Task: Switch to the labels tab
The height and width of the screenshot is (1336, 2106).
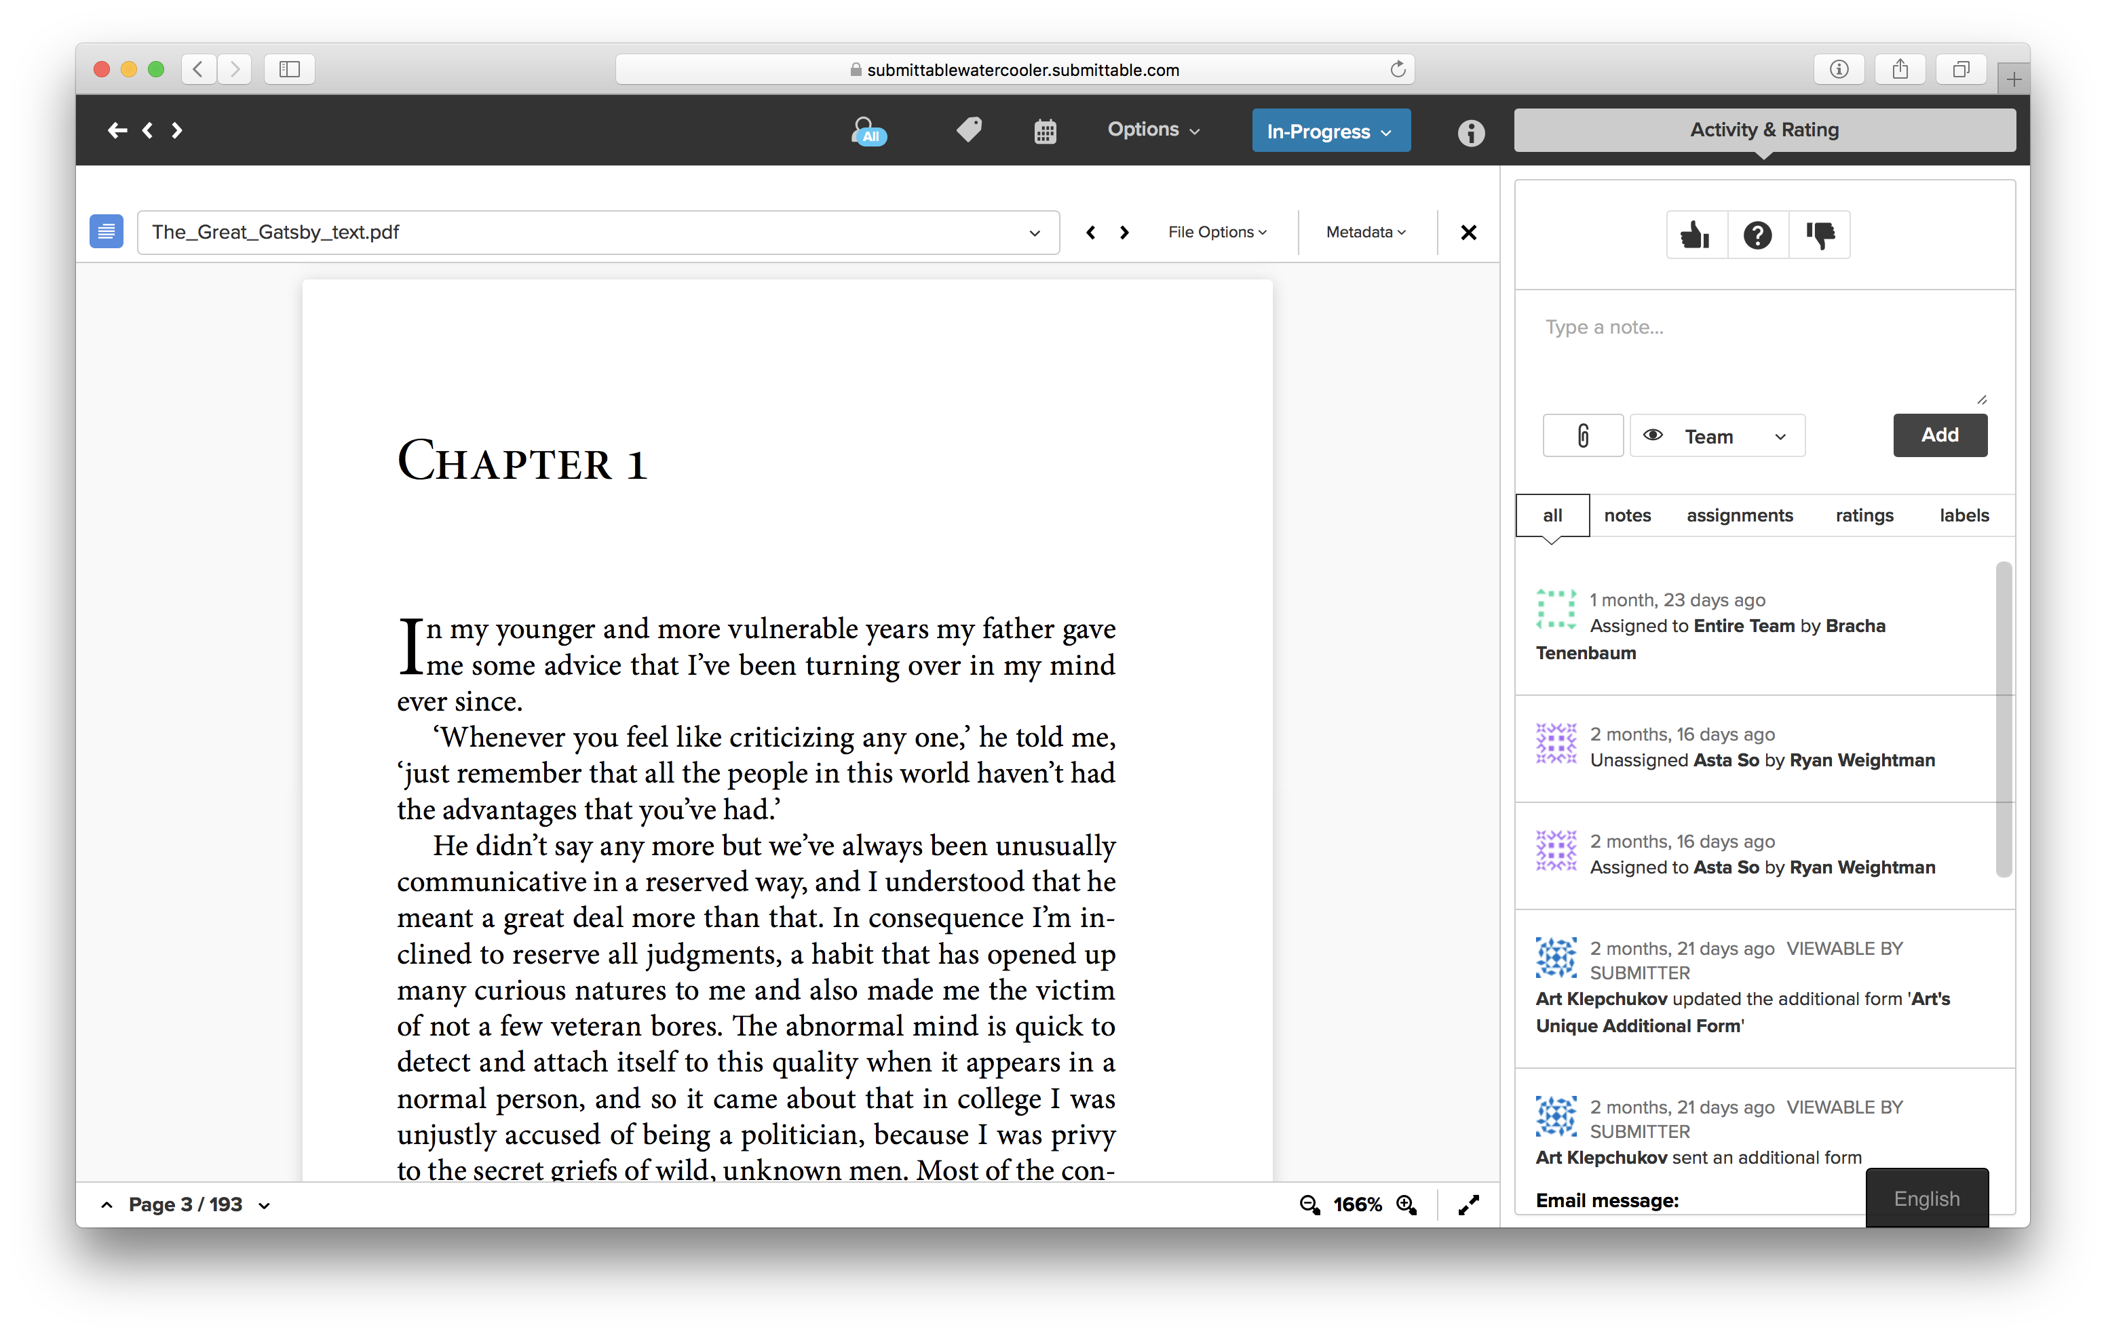Action: coord(1964,516)
